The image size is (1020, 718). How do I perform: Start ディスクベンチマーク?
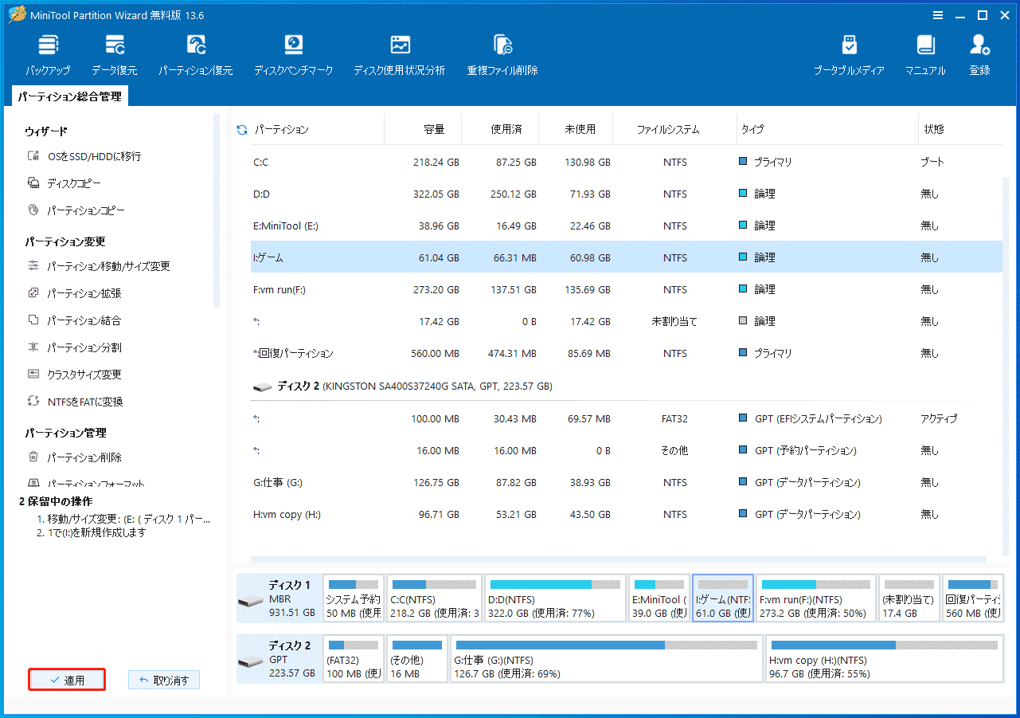293,55
